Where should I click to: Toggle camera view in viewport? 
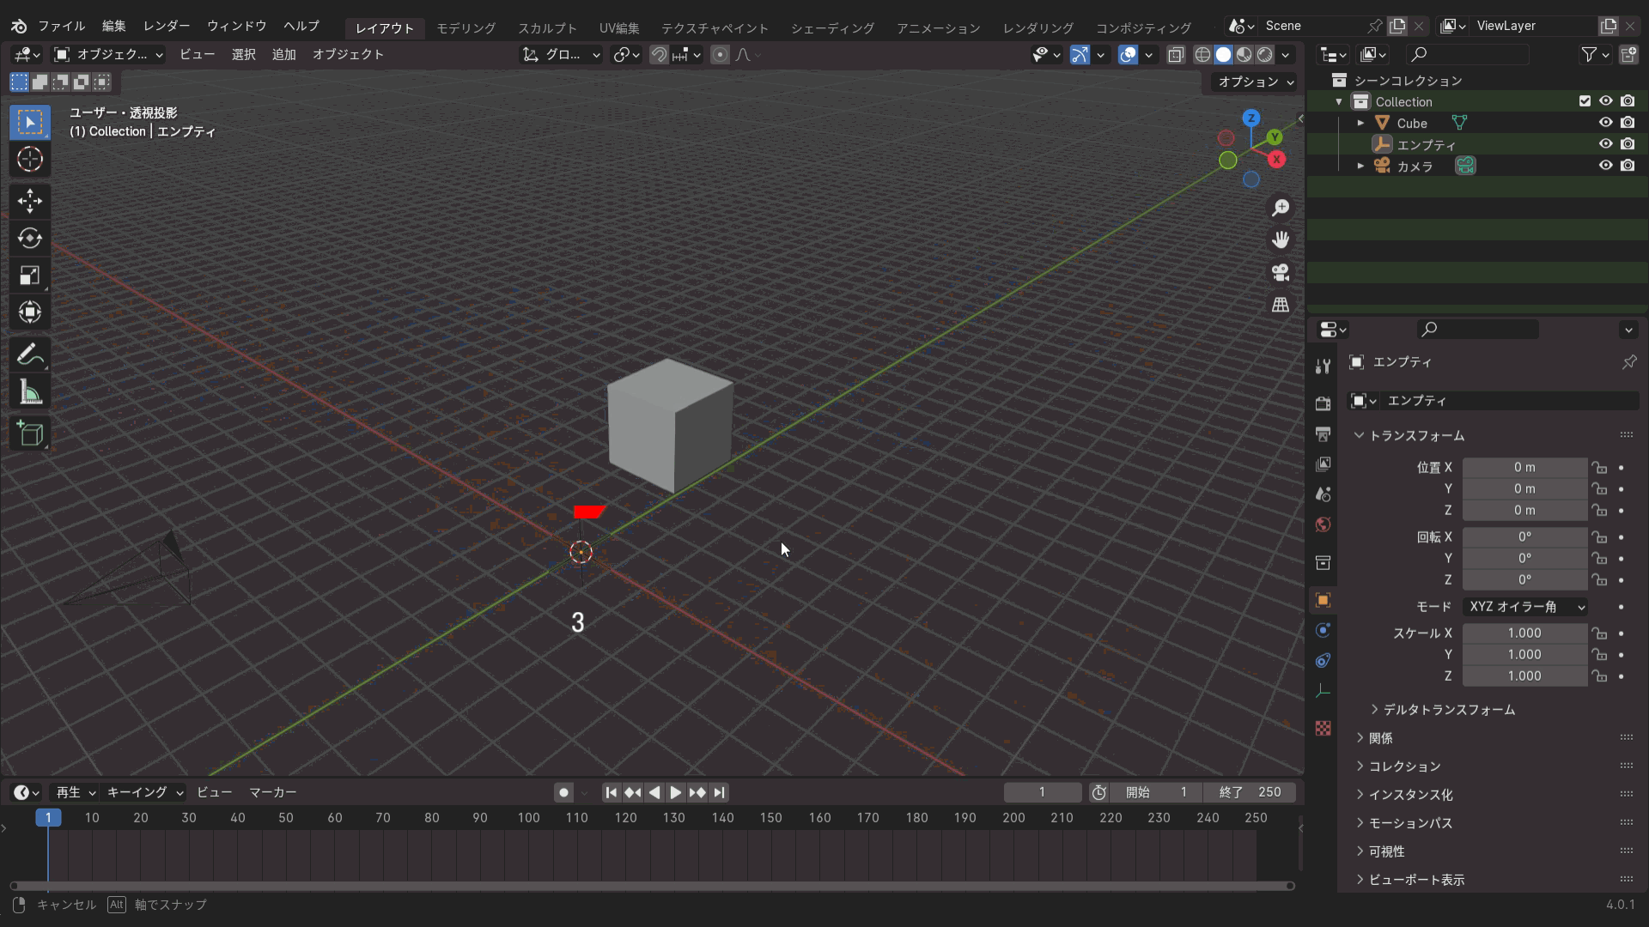(1281, 272)
